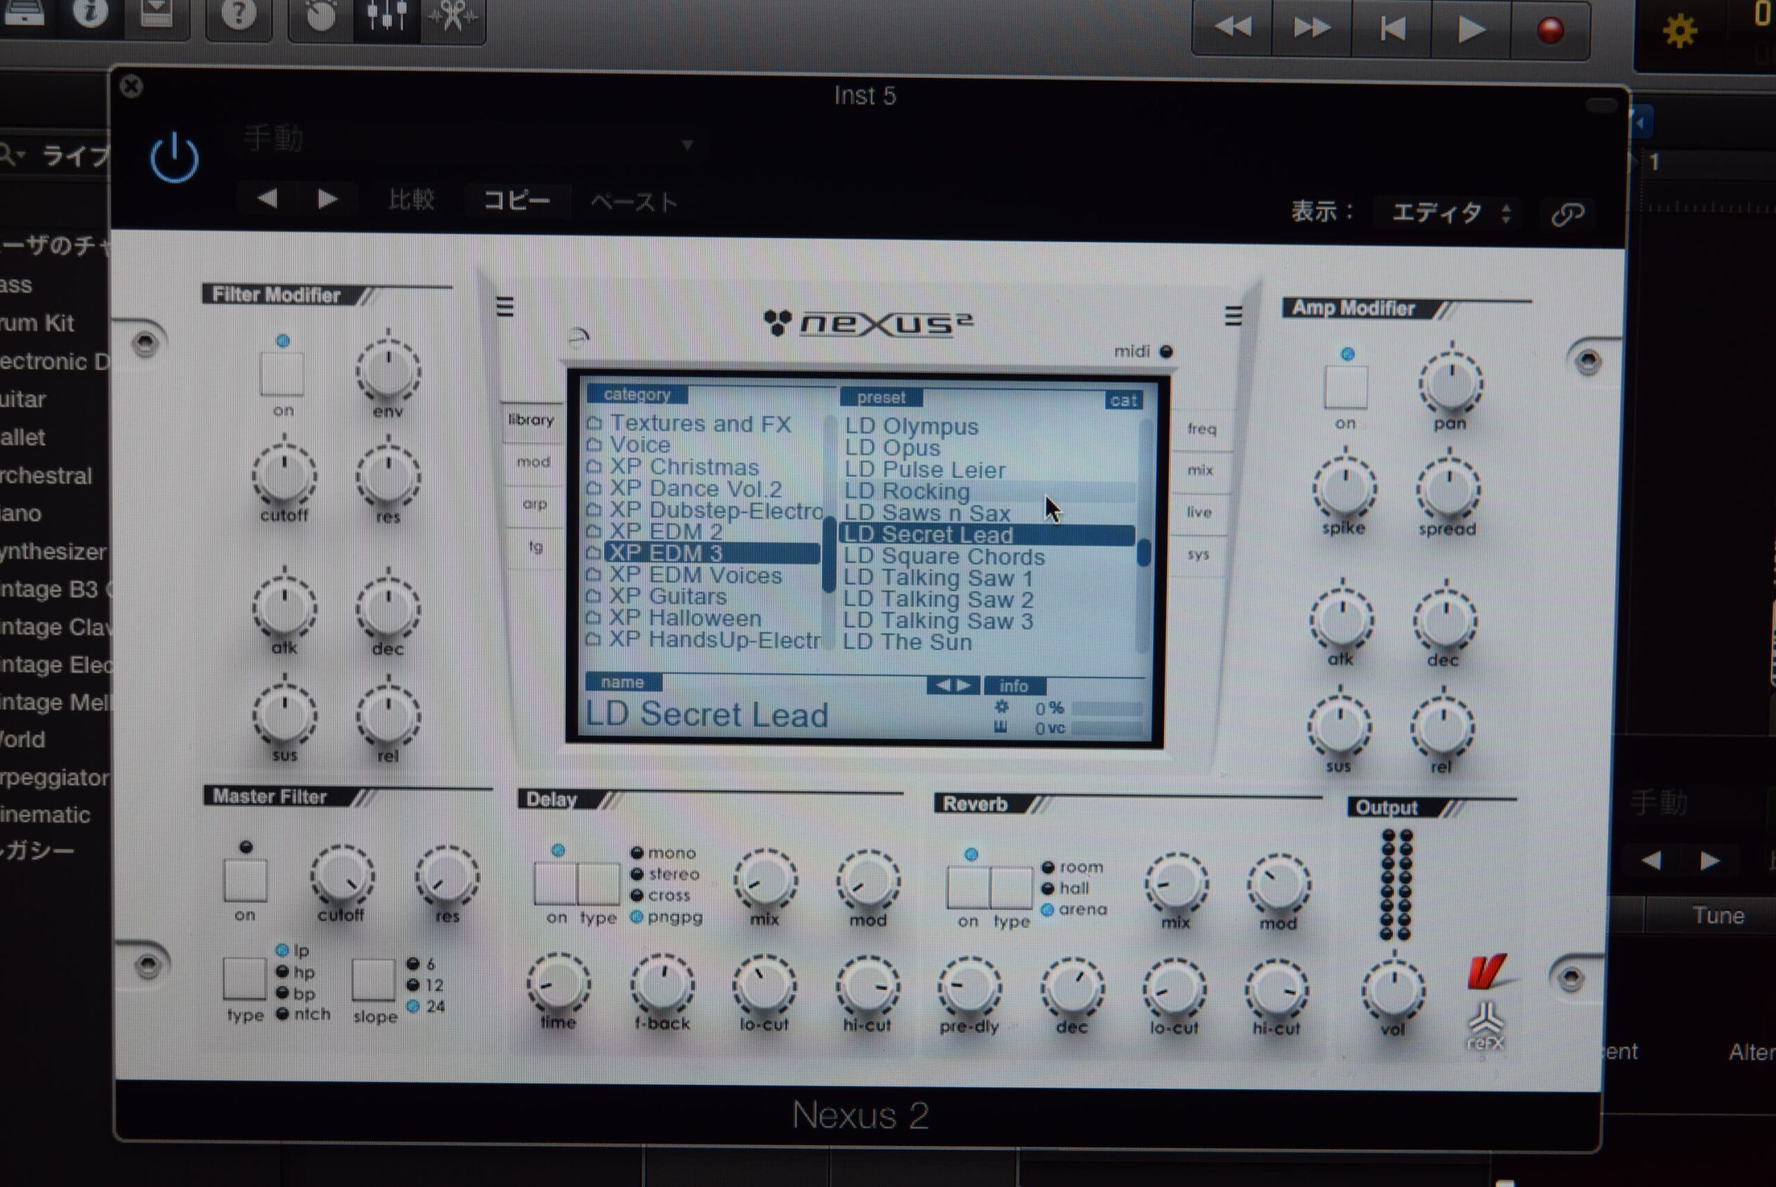
Task: Open the XP EDM Voices category folder
Action: [x=684, y=575]
